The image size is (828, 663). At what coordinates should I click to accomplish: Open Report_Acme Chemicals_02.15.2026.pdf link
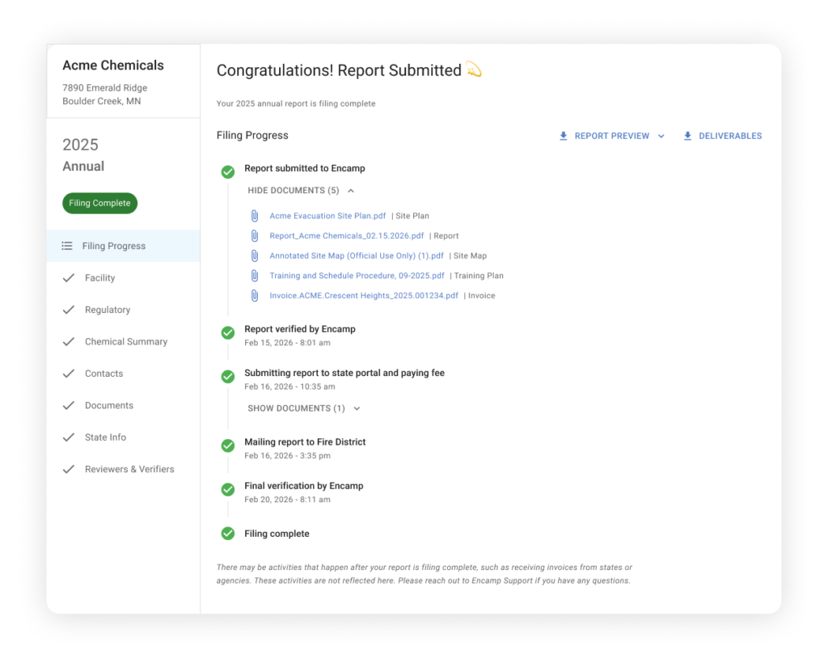click(x=346, y=236)
